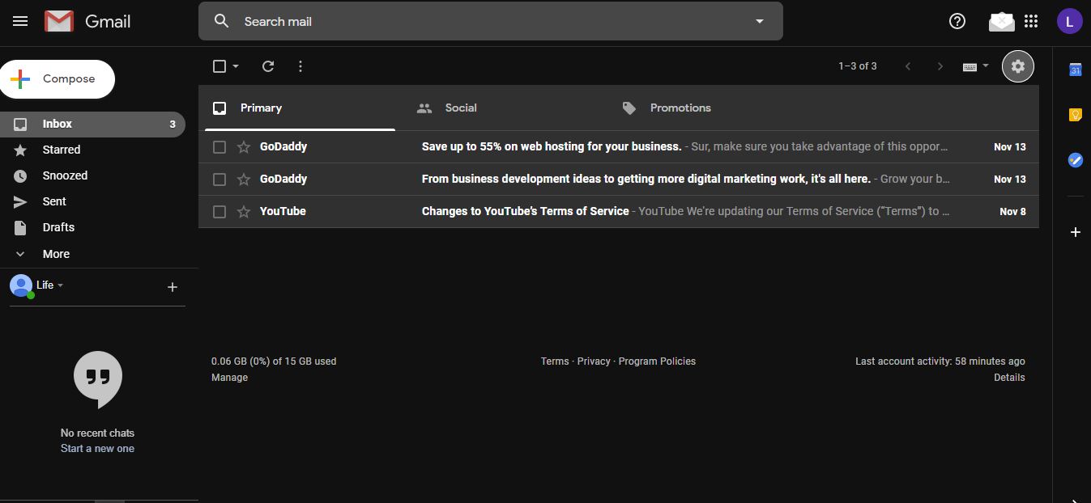Open Google Keep in side panel
This screenshot has height=503, width=1091.
pos(1075,115)
